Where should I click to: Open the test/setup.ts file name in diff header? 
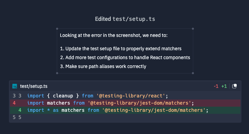point(34,86)
